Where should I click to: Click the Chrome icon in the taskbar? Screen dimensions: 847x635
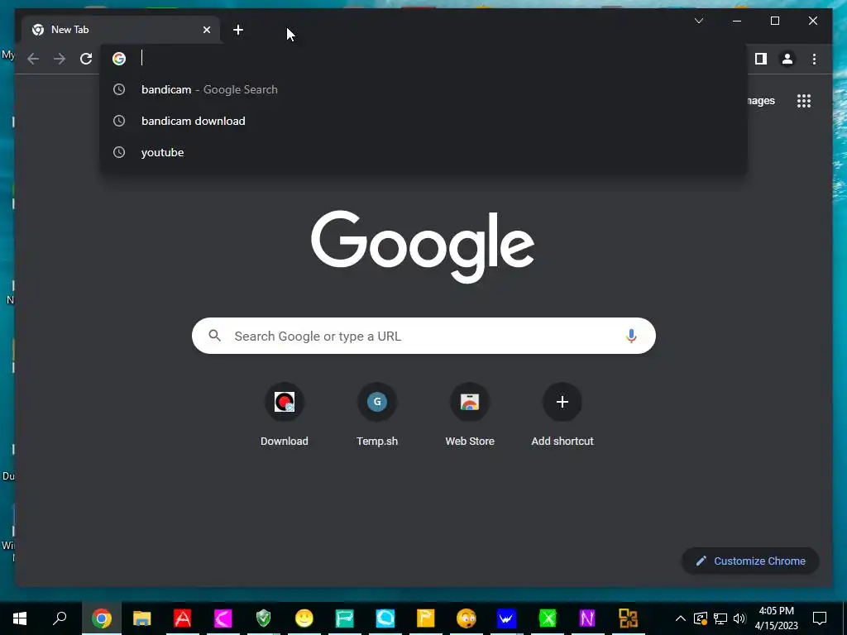coord(102,618)
